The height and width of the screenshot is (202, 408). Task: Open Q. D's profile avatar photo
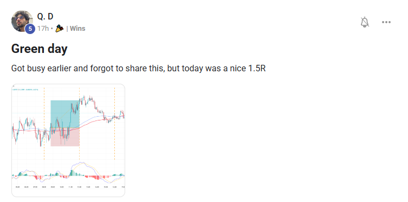click(22, 21)
